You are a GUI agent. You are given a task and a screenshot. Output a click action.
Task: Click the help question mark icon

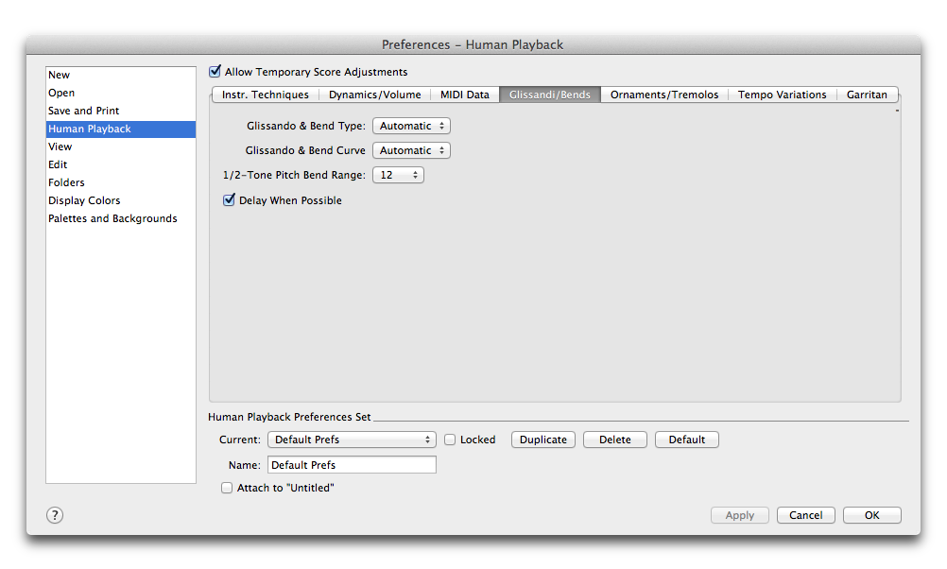(55, 515)
